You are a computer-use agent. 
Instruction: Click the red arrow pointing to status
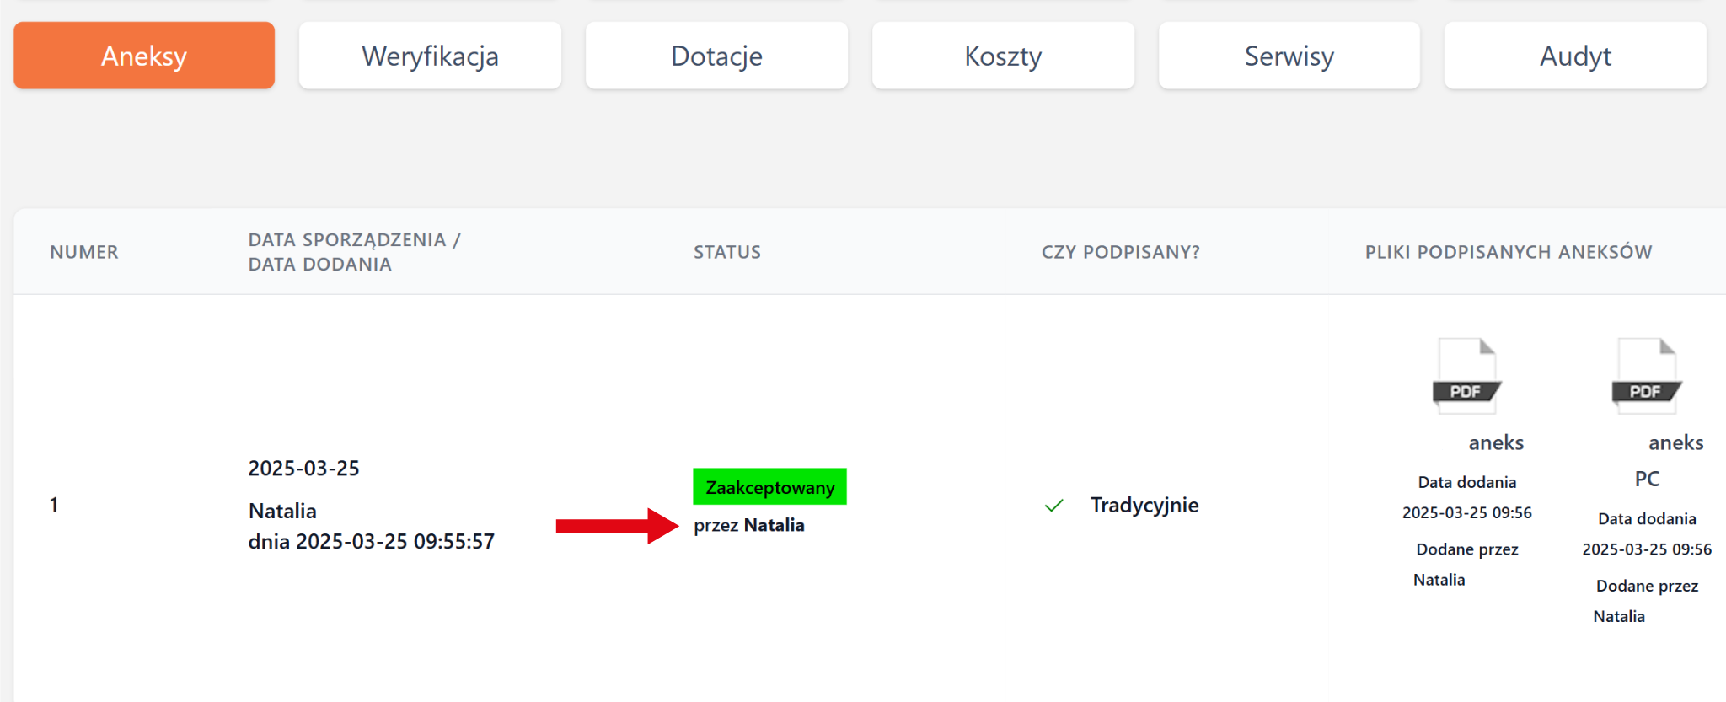point(616,526)
